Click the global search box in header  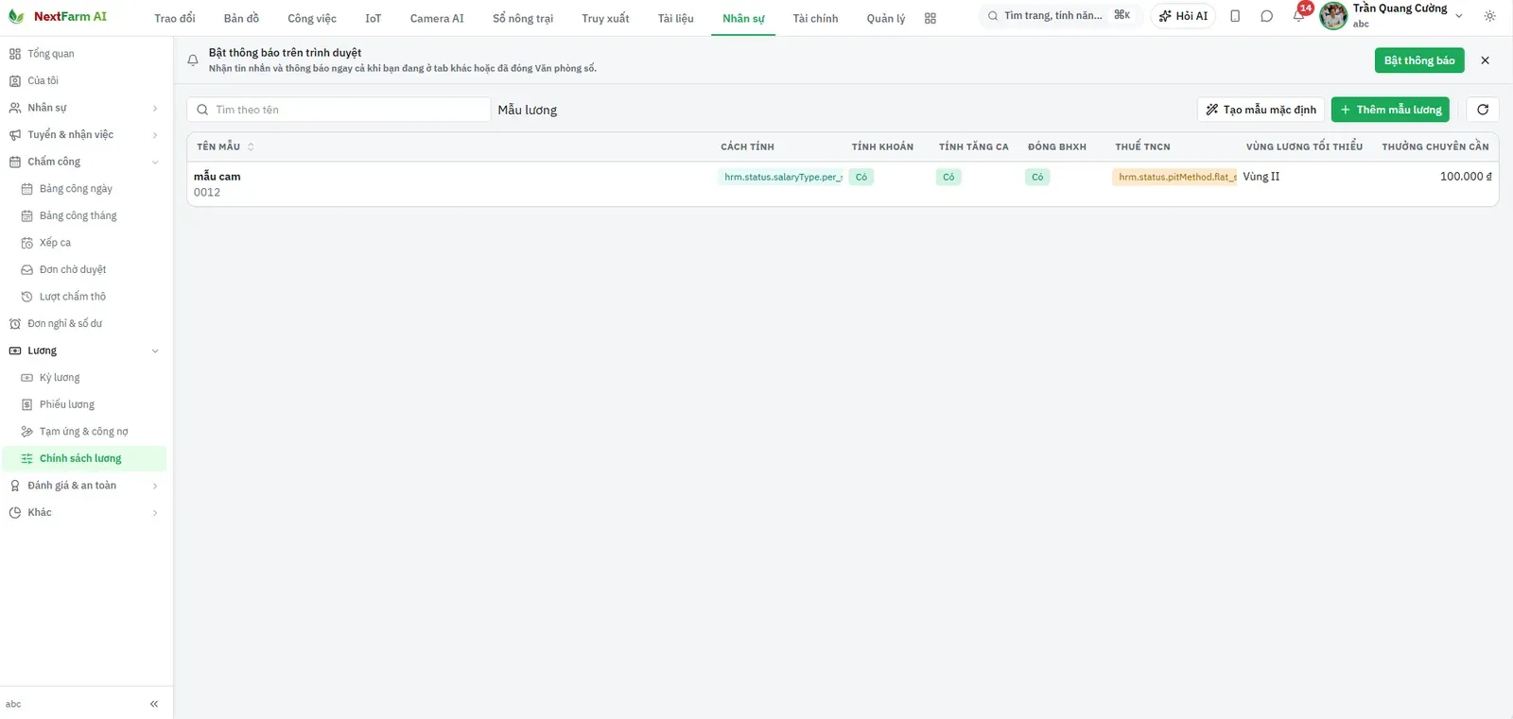click(1059, 16)
